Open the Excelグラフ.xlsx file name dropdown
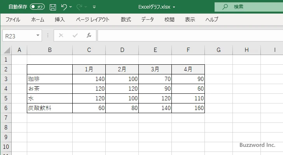This screenshot has width=283, height=155. coord(174,7)
